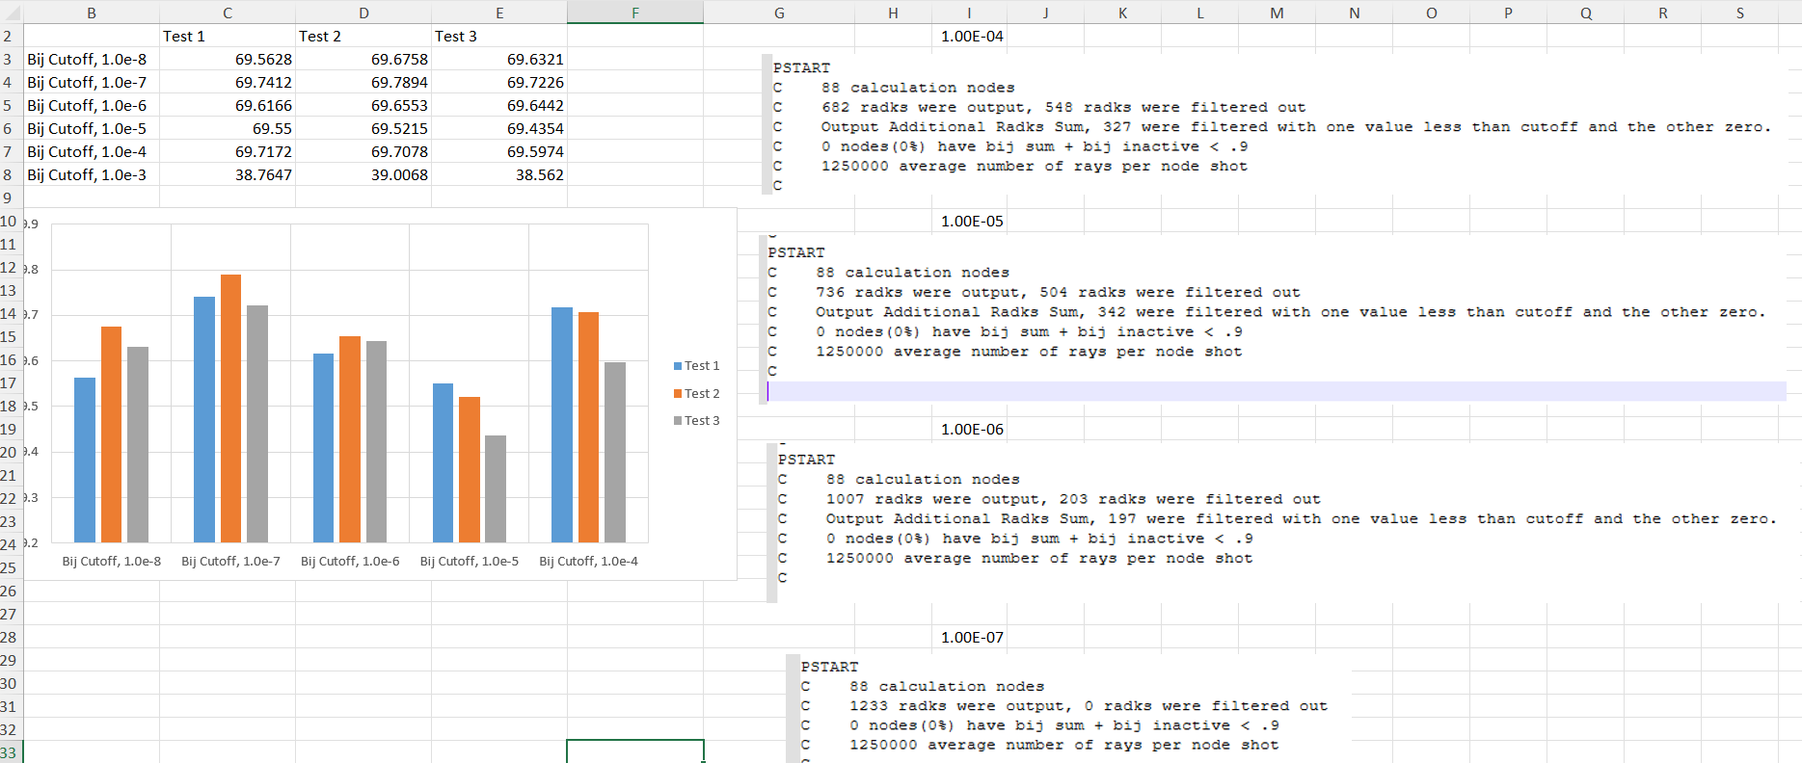Click chart axis label 'Bij Cutoff, 1.0e-4'

[589, 561]
